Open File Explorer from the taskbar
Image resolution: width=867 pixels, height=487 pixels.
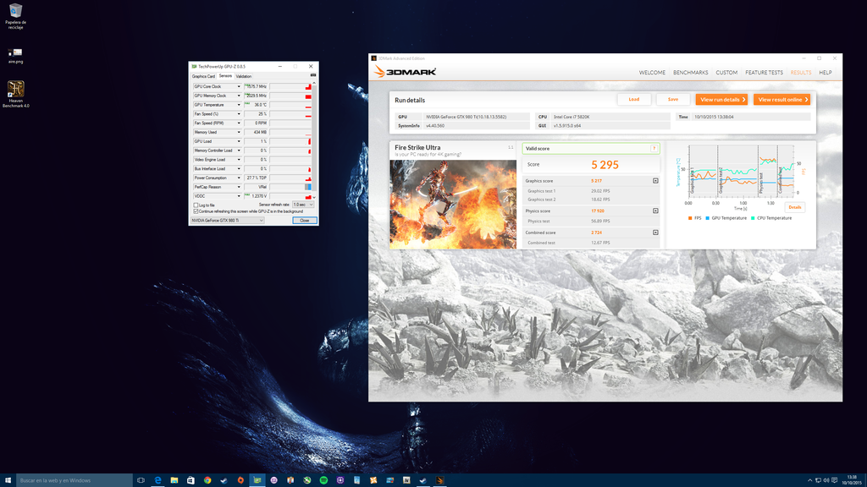click(174, 480)
